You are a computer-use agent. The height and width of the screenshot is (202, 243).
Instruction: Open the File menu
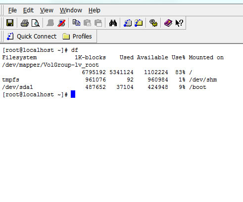(x=12, y=10)
